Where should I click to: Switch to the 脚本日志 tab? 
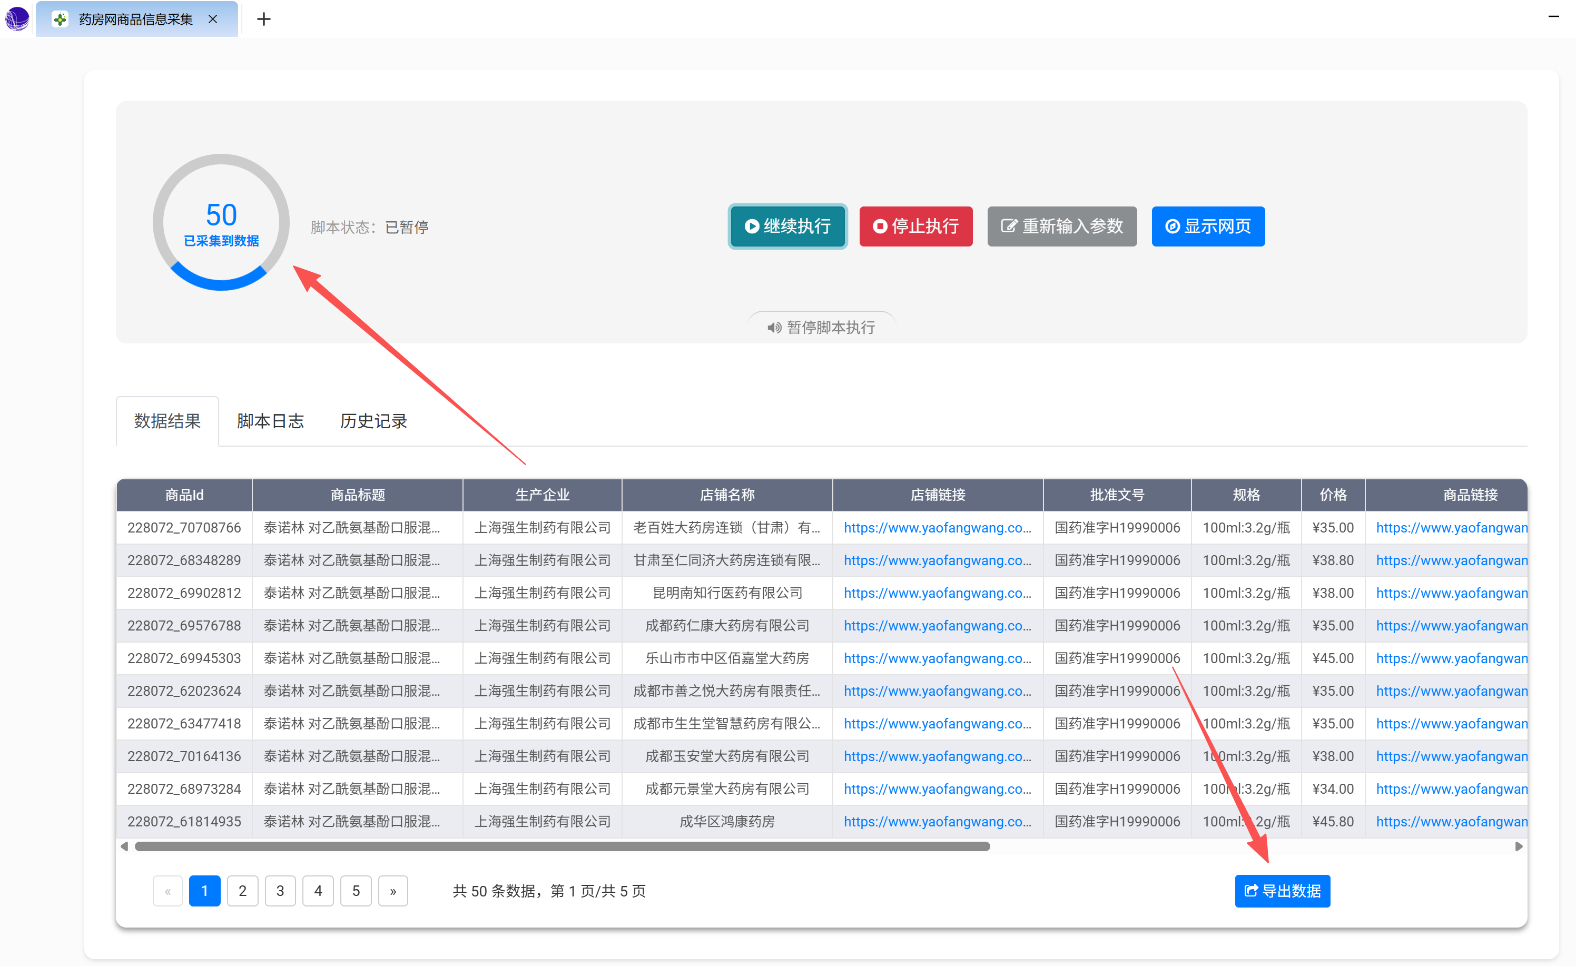click(x=270, y=421)
